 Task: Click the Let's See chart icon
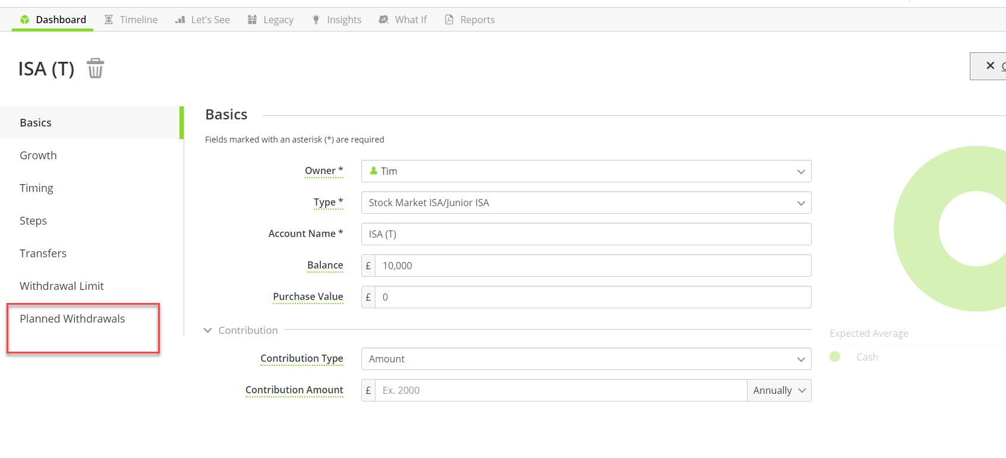[x=180, y=20]
